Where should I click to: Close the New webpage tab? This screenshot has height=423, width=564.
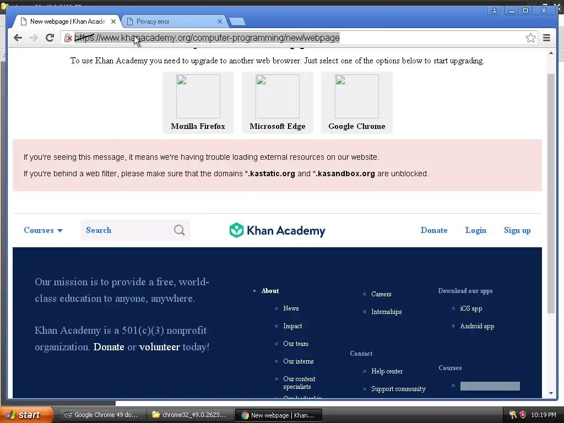[x=113, y=21]
